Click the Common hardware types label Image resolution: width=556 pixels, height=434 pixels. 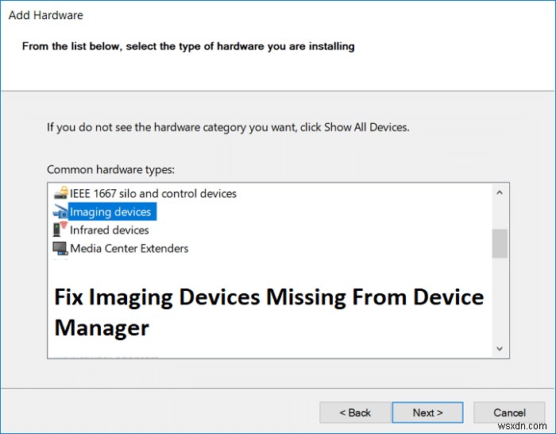point(110,169)
